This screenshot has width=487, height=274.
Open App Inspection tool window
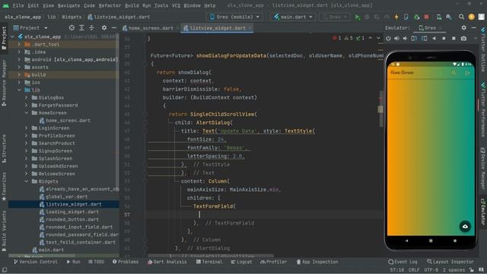pos(317,262)
